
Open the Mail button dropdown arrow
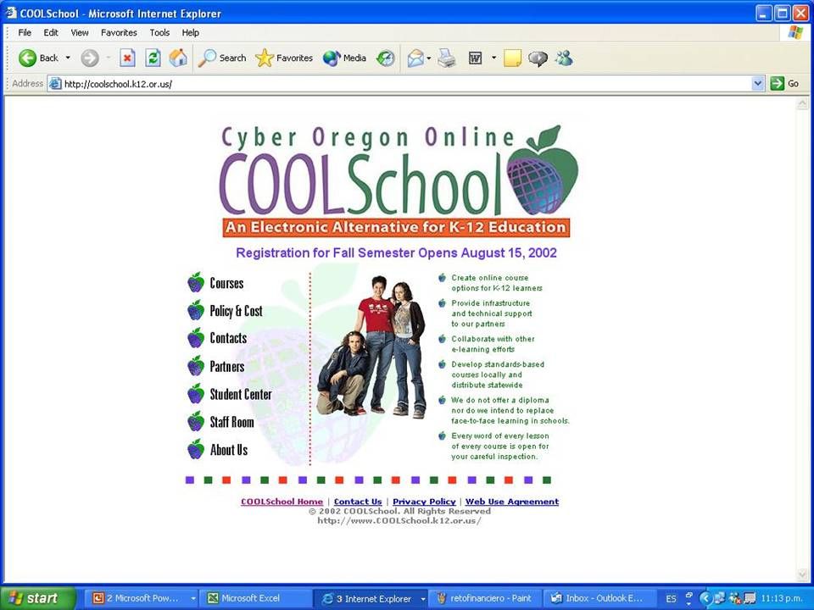[x=429, y=58]
